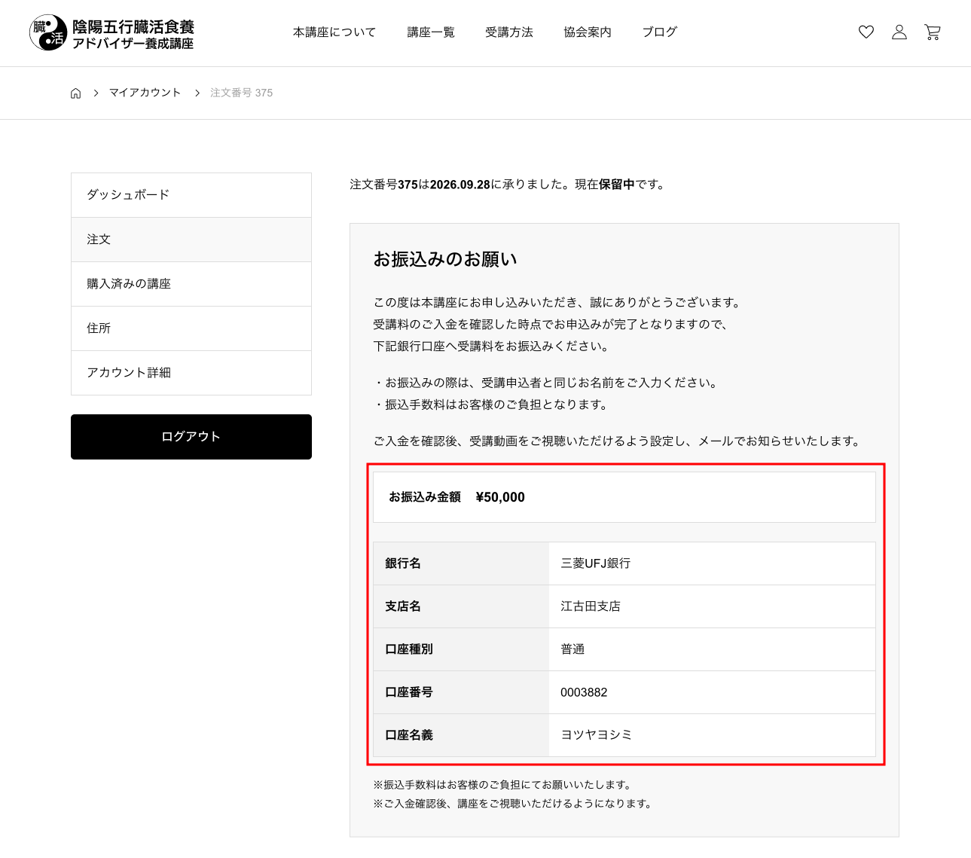Click the heading お振込みのお願い
This screenshot has width=971, height=858.
tap(445, 259)
